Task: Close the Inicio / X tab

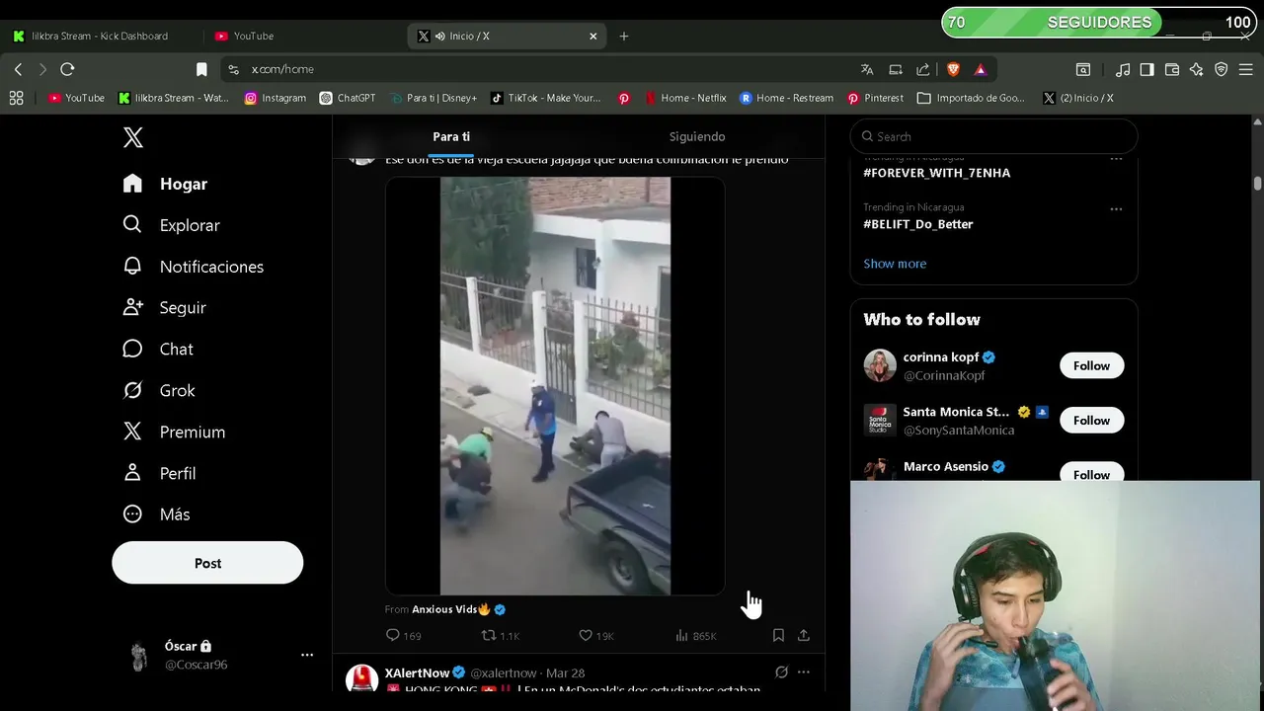Action: pos(593,36)
